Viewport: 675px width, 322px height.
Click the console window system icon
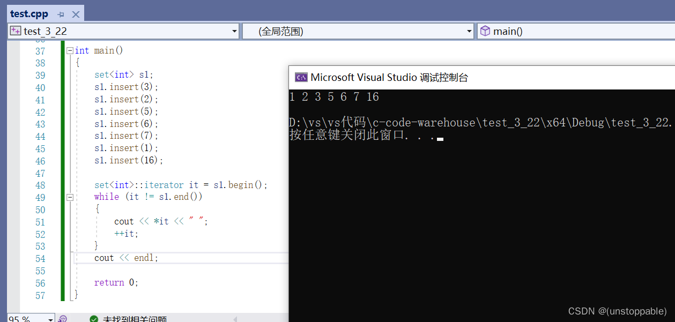(x=301, y=77)
